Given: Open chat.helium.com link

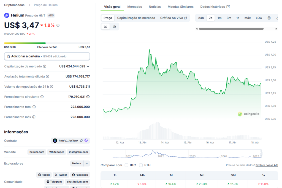Looking at the screenshot, I should pyautogui.click(x=77, y=182).
